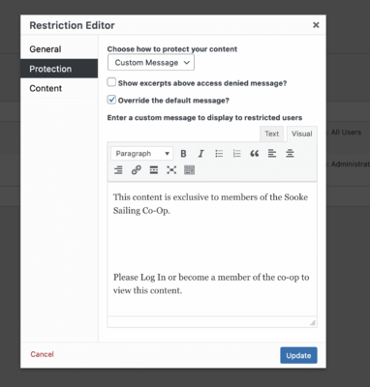Apply blockquote formatting
Screen dimensions: 370x387
255,154
